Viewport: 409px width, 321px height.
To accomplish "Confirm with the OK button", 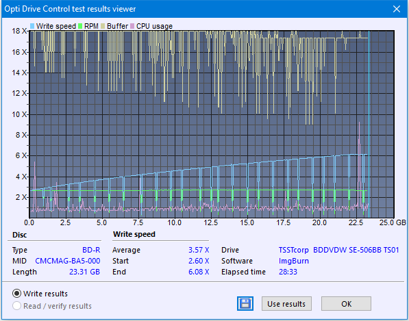I will 346,303.
